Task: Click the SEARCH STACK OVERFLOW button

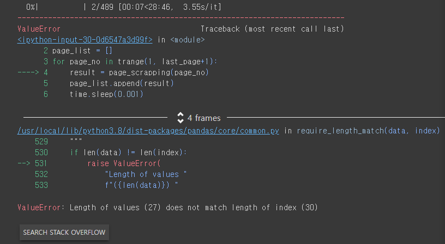Action: coord(64,233)
